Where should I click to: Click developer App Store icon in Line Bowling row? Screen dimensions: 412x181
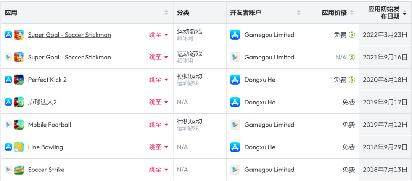[x=235, y=147]
